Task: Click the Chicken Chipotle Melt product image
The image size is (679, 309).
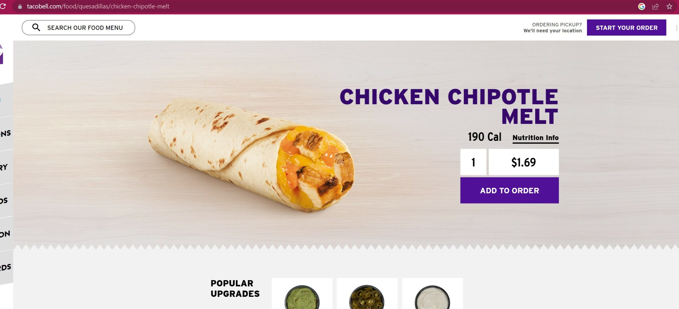Action: click(251, 155)
